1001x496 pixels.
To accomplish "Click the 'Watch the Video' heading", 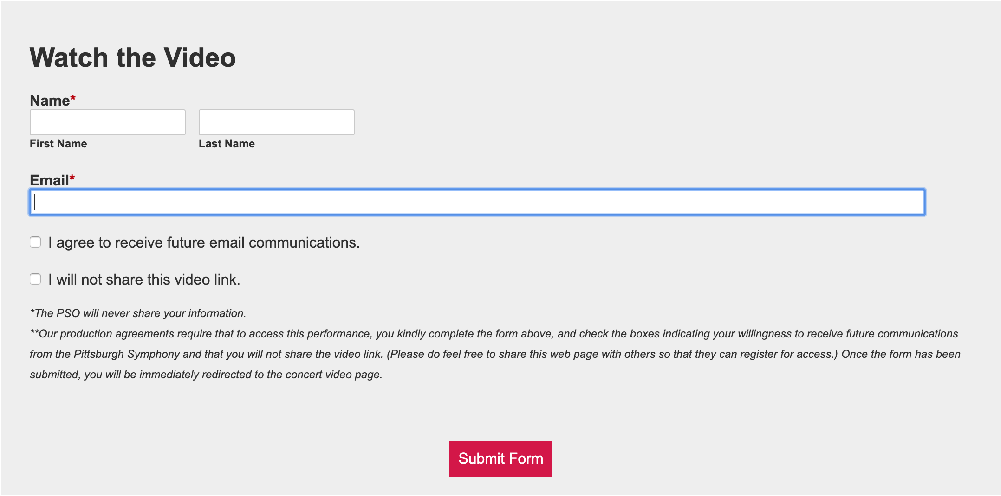I will pyautogui.click(x=133, y=57).
